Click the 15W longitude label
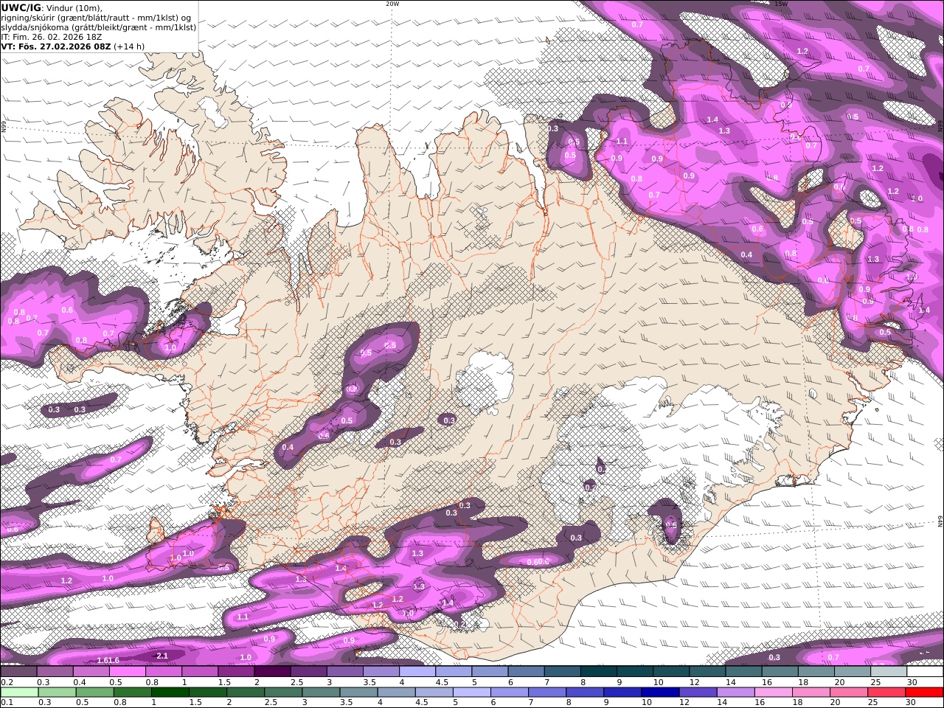Screen dimensions: 944x708 point(781,4)
